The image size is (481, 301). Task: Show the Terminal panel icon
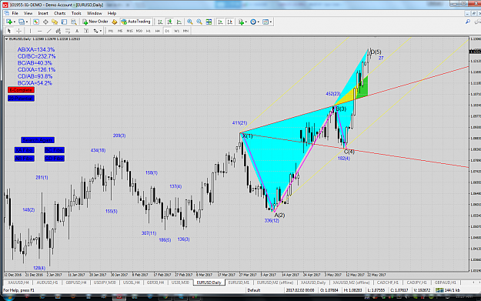(64, 22)
